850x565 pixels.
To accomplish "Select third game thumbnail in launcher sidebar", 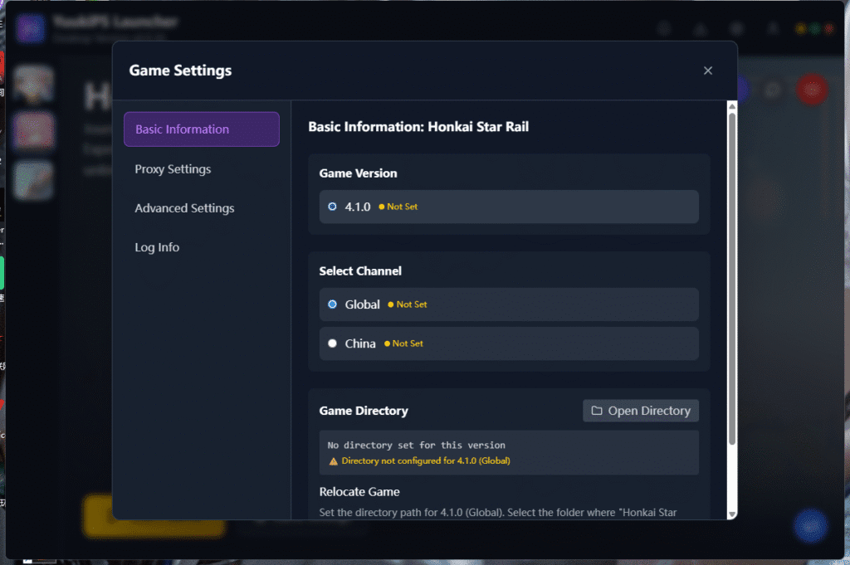I will (33, 180).
